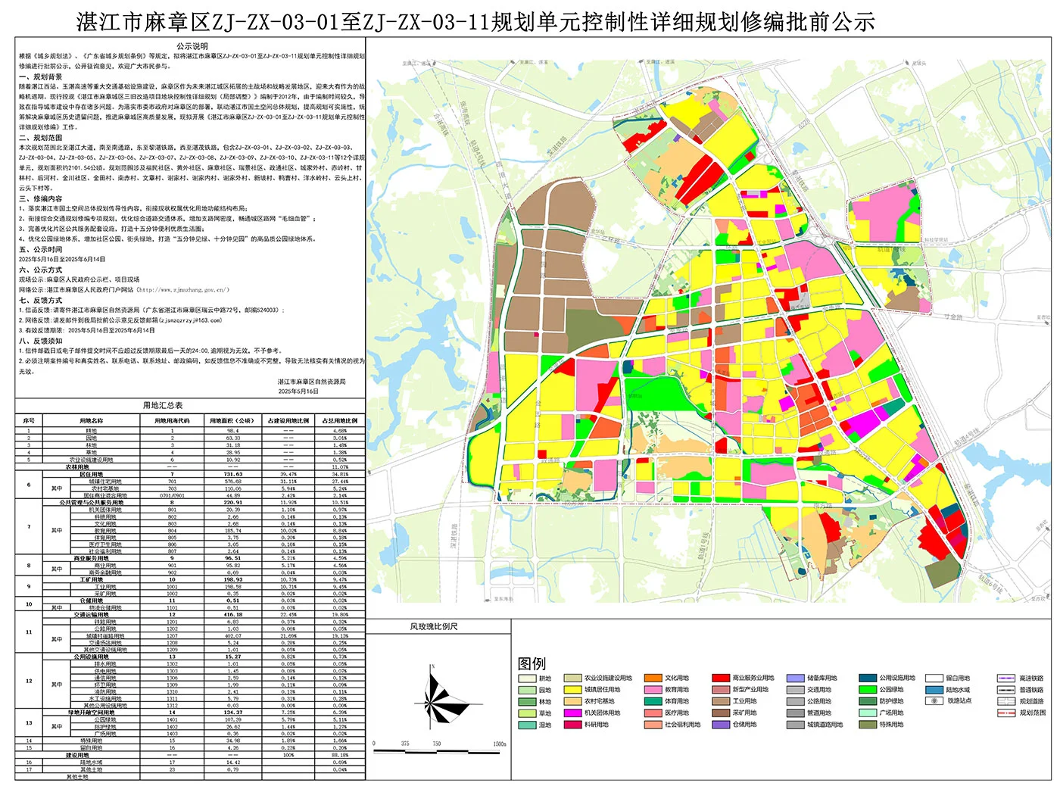Screen dimensions: 1060x786
Task: Click the 铁路站点 circle symbol in legend
Action: pyautogui.click(x=934, y=701)
